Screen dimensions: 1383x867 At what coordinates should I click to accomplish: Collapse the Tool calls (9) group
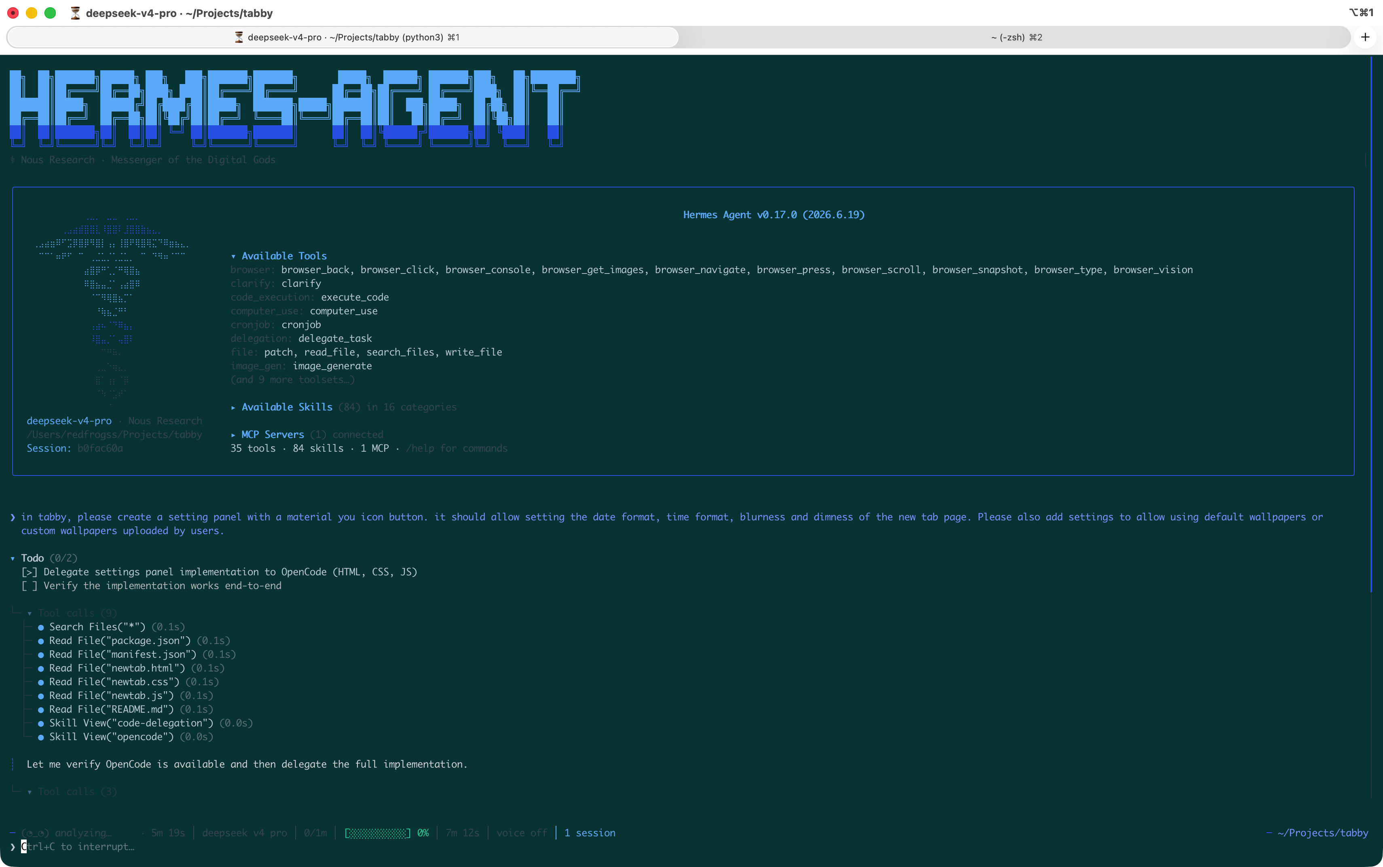(29, 614)
